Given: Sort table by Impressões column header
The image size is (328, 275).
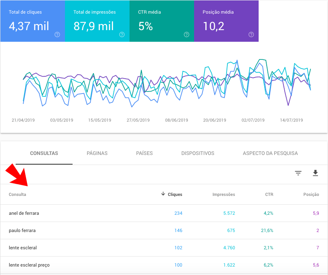Looking at the screenshot, I should 224,194.
